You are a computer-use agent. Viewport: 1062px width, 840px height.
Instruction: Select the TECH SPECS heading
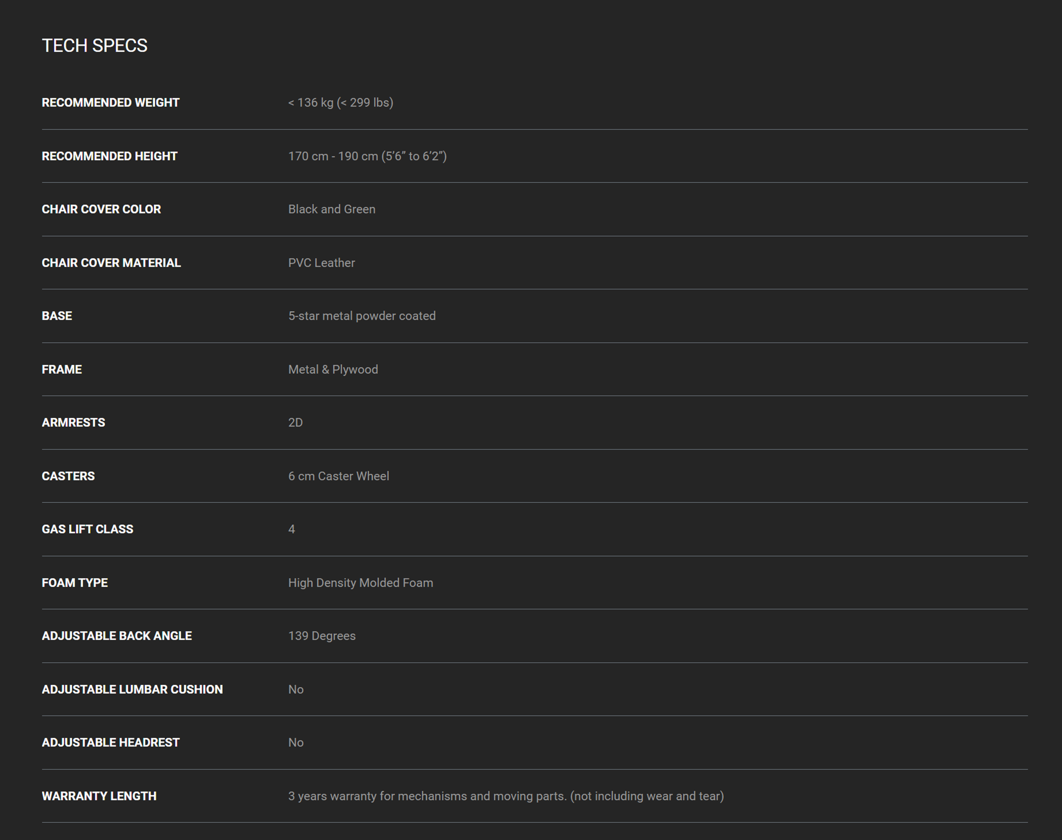tap(94, 45)
